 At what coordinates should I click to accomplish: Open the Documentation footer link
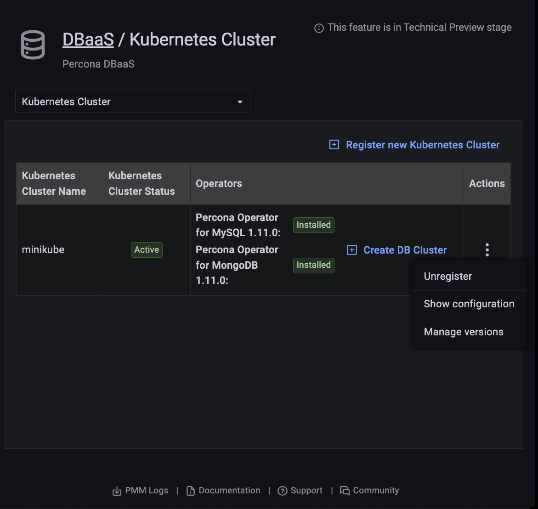229,491
